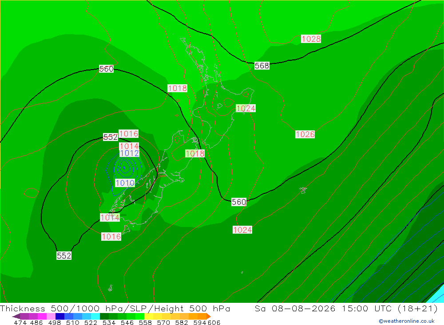444x325 pixels.
Task: Click the 560 label near map top-left
Action: click(x=106, y=69)
